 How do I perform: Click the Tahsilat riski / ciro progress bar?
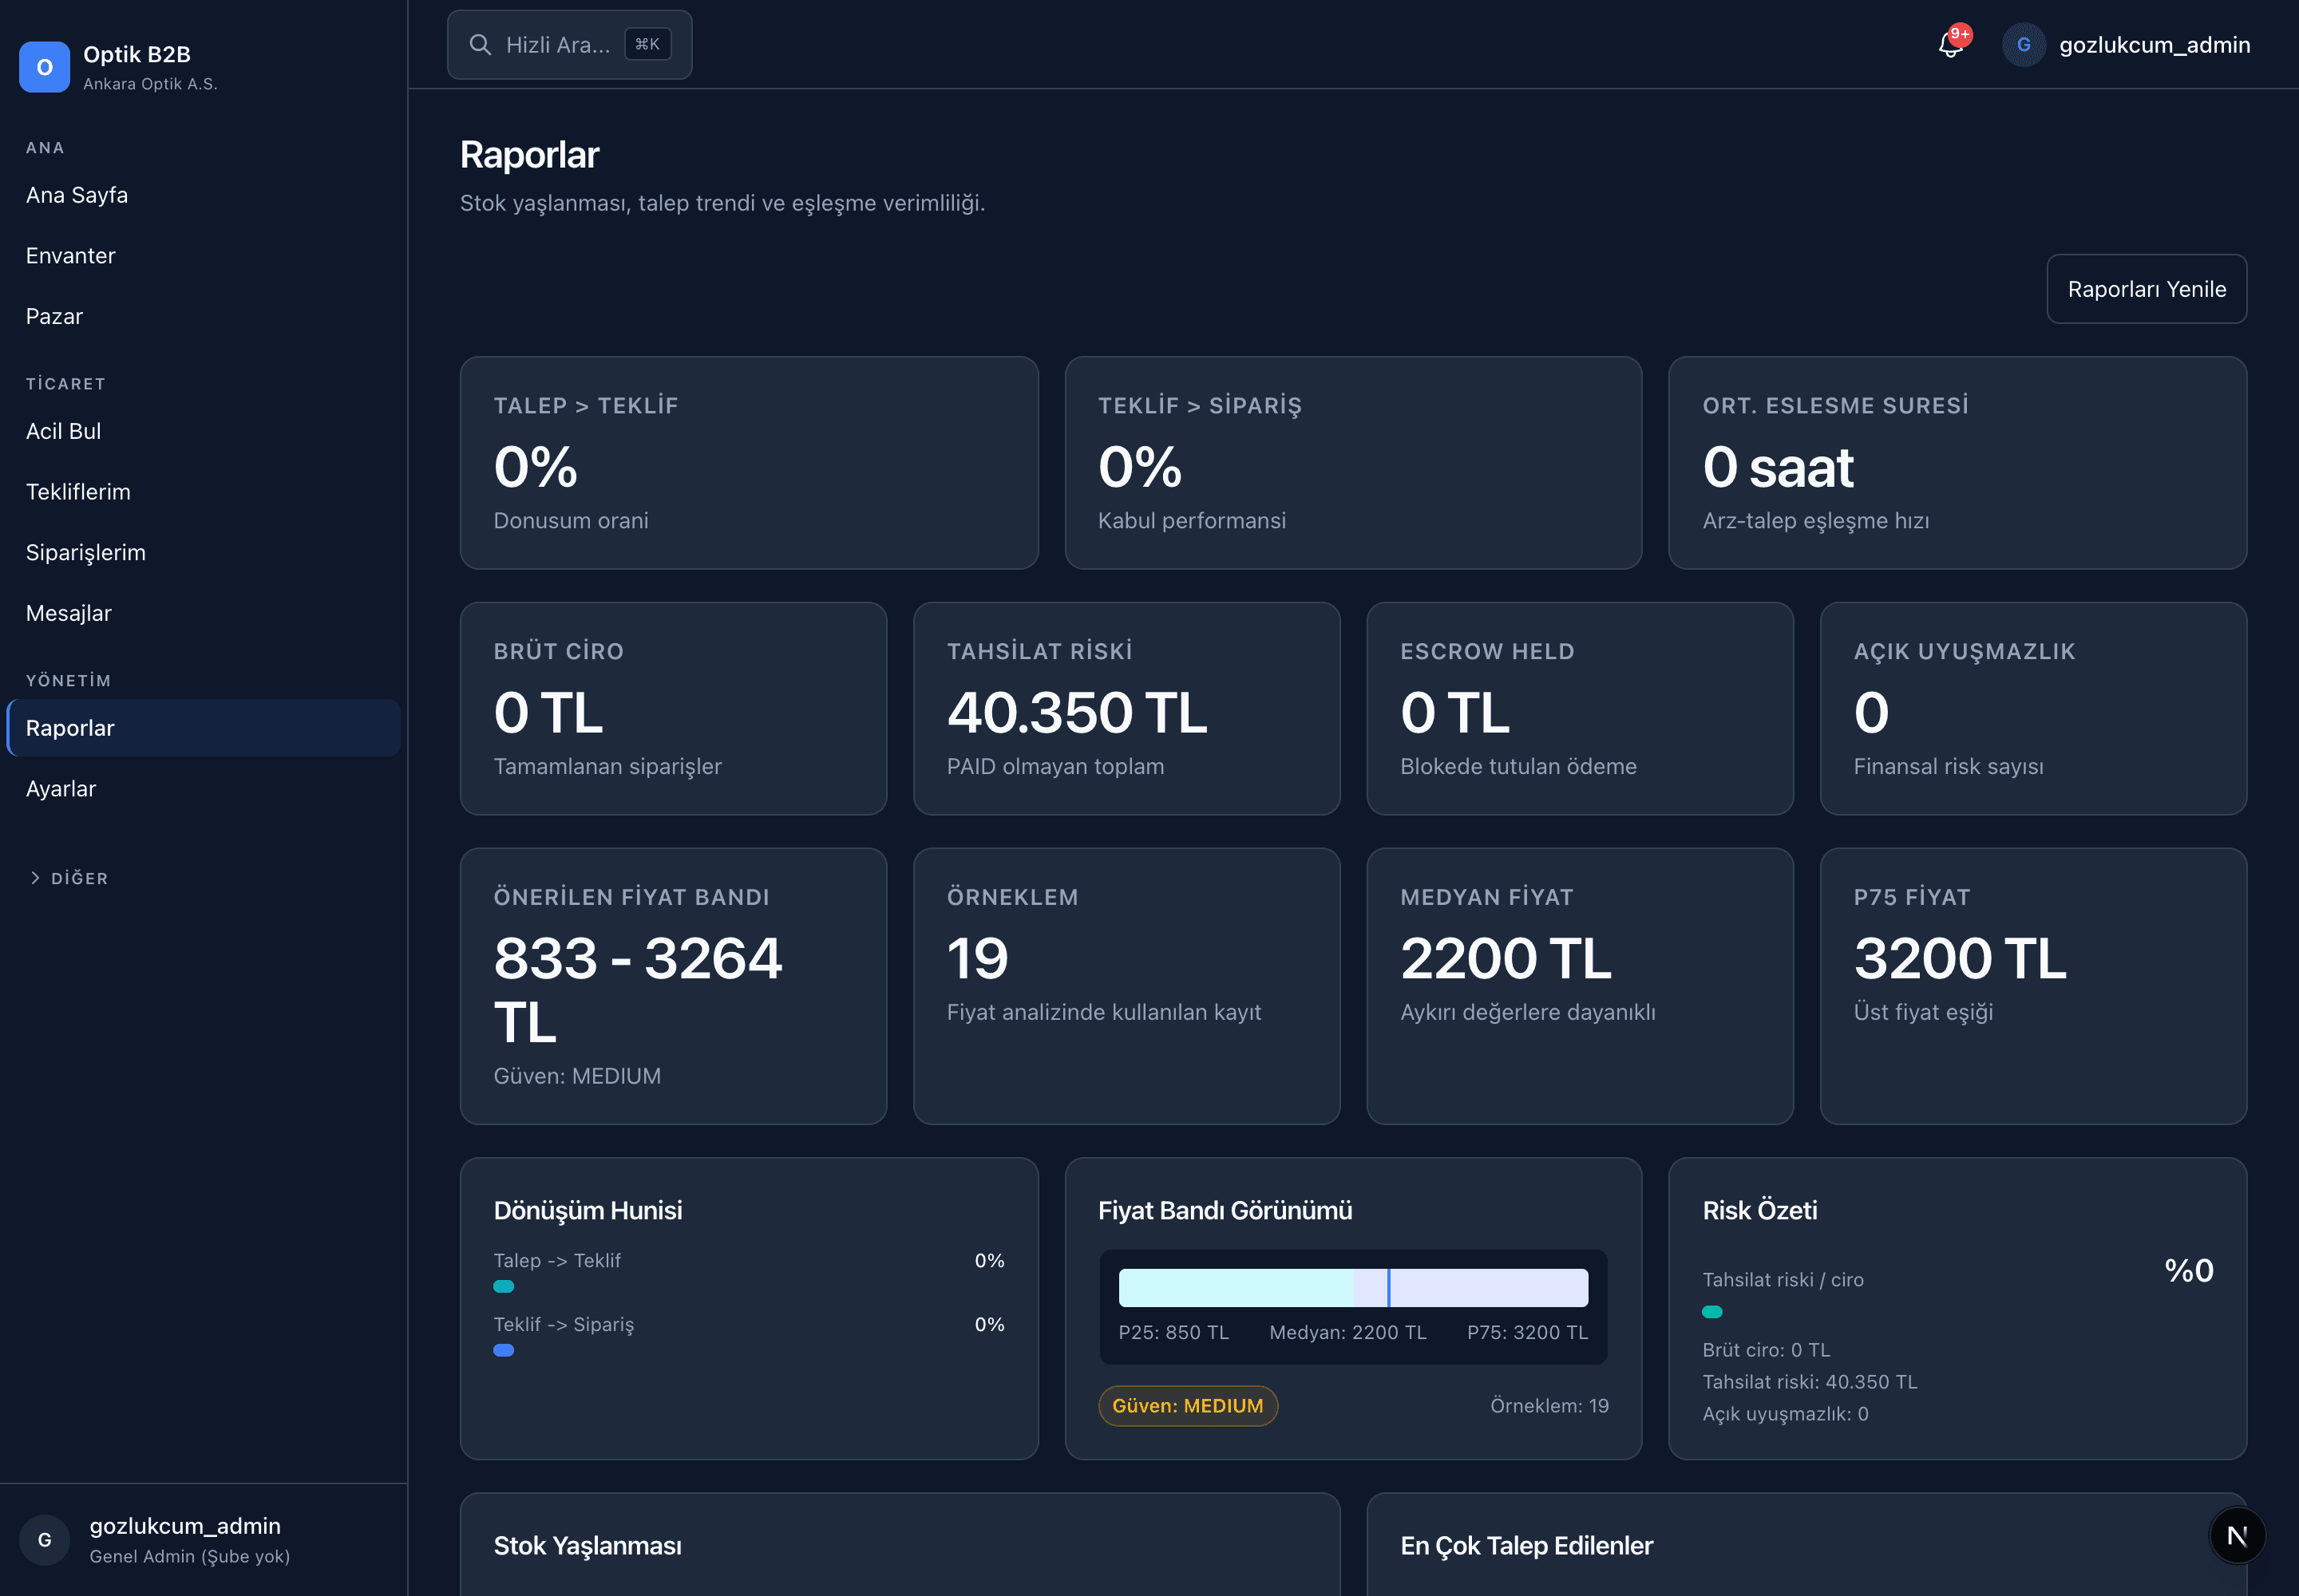[1711, 1312]
